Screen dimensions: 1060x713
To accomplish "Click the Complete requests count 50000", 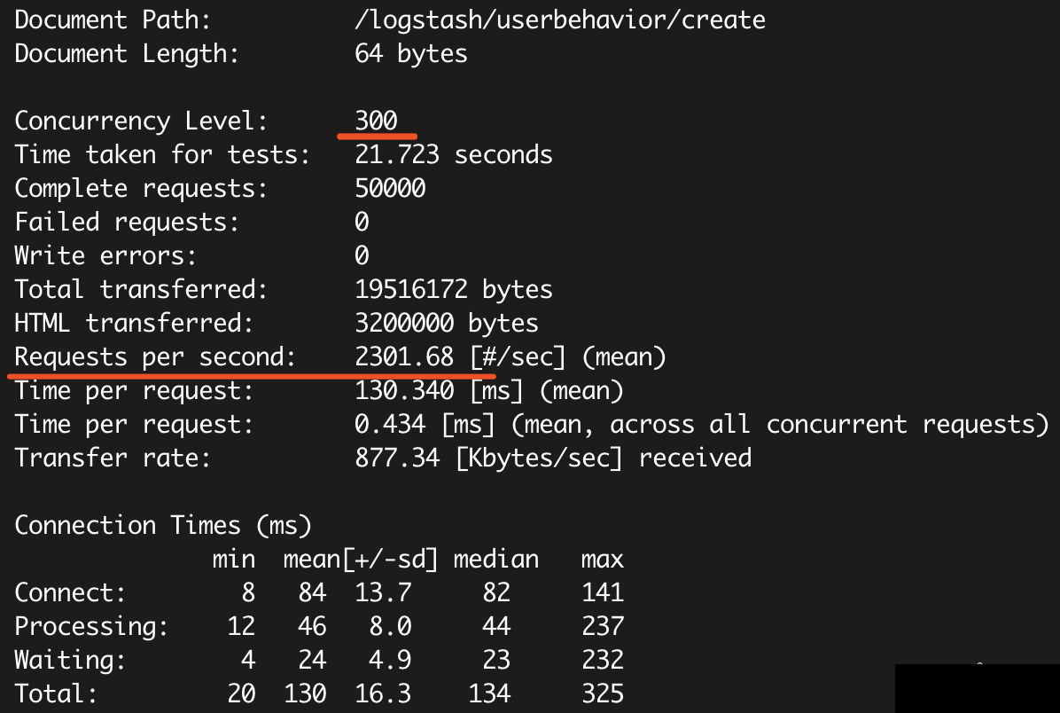I will [x=390, y=189].
